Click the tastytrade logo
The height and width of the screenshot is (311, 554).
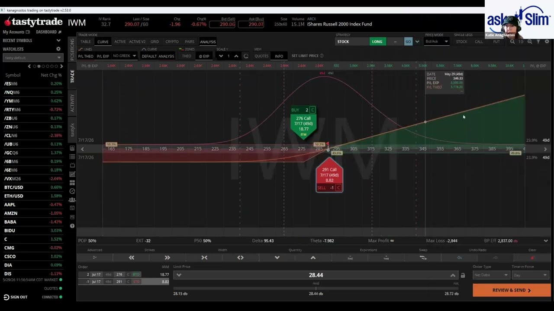[x=33, y=22]
